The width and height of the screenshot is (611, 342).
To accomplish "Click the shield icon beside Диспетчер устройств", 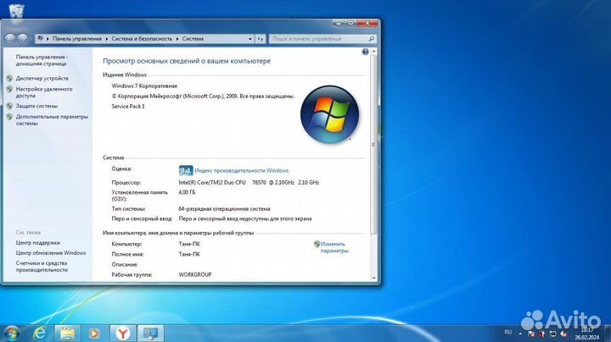I will (x=9, y=79).
